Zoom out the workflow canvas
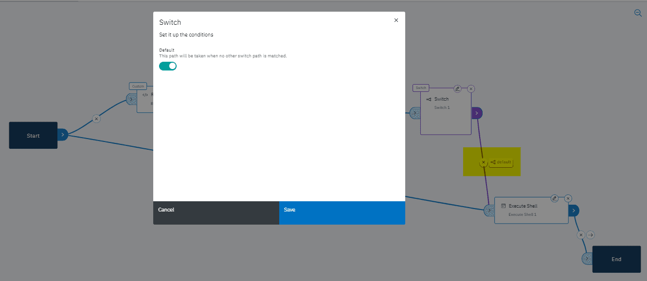The height and width of the screenshot is (281, 647). coord(638,13)
